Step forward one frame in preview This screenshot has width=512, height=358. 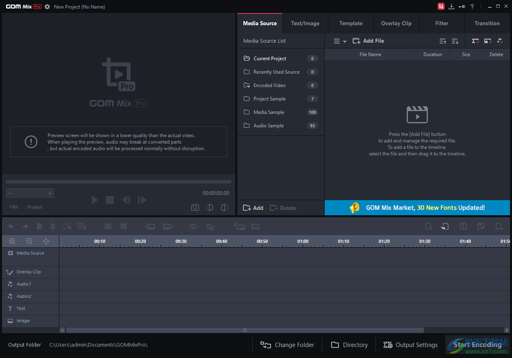click(142, 200)
